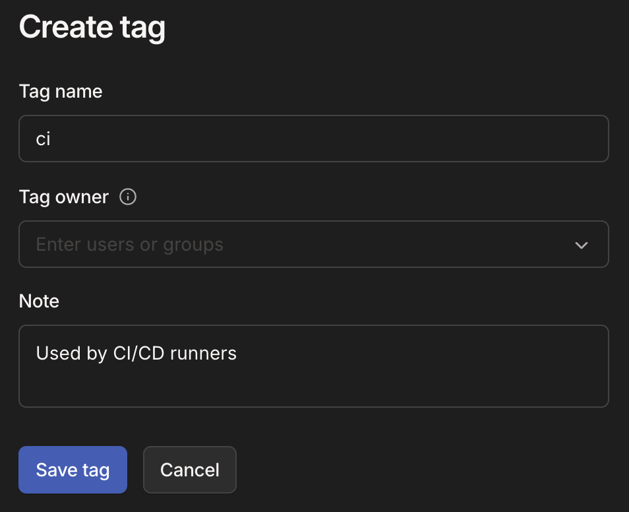The image size is (629, 512).
Task: Open the tooltip via the circled-i icon
Action: pyautogui.click(x=128, y=197)
